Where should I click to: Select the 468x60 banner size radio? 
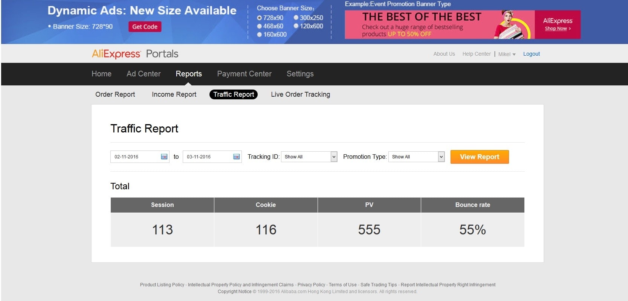(x=259, y=26)
